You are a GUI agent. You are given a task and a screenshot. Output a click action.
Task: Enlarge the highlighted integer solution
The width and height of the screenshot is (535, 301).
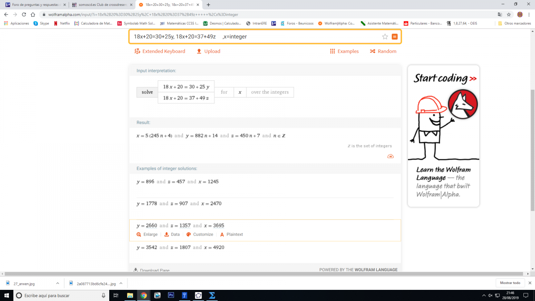click(147, 235)
